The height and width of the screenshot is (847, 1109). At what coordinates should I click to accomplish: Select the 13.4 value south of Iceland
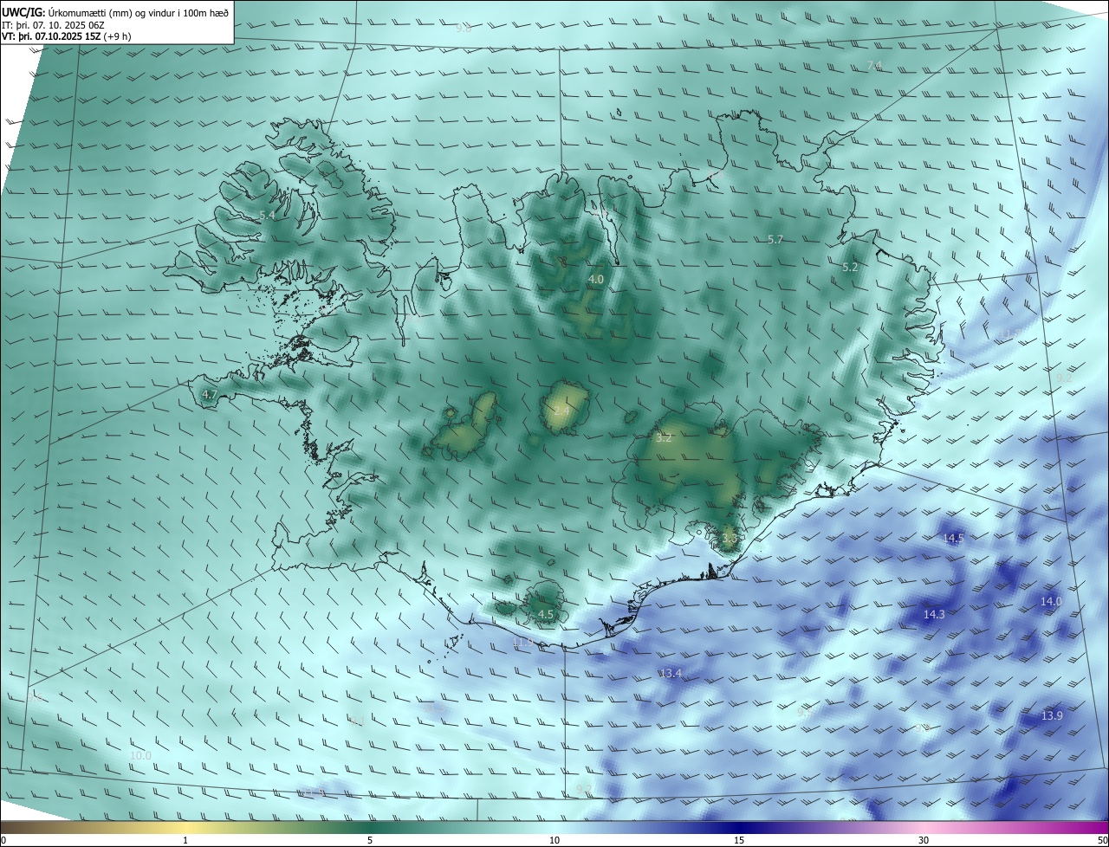(671, 674)
